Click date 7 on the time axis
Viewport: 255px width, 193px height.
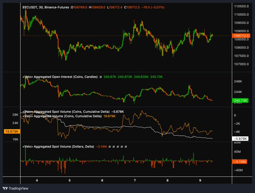coord(135,180)
